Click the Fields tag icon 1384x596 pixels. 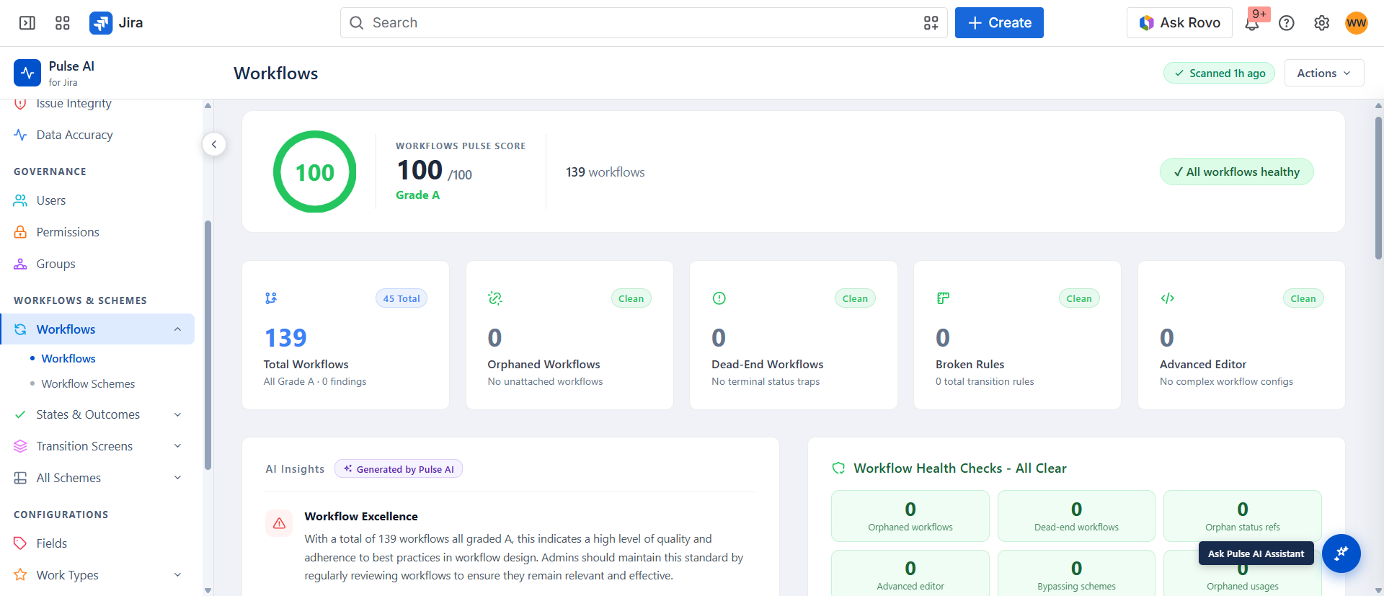click(x=20, y=543)
